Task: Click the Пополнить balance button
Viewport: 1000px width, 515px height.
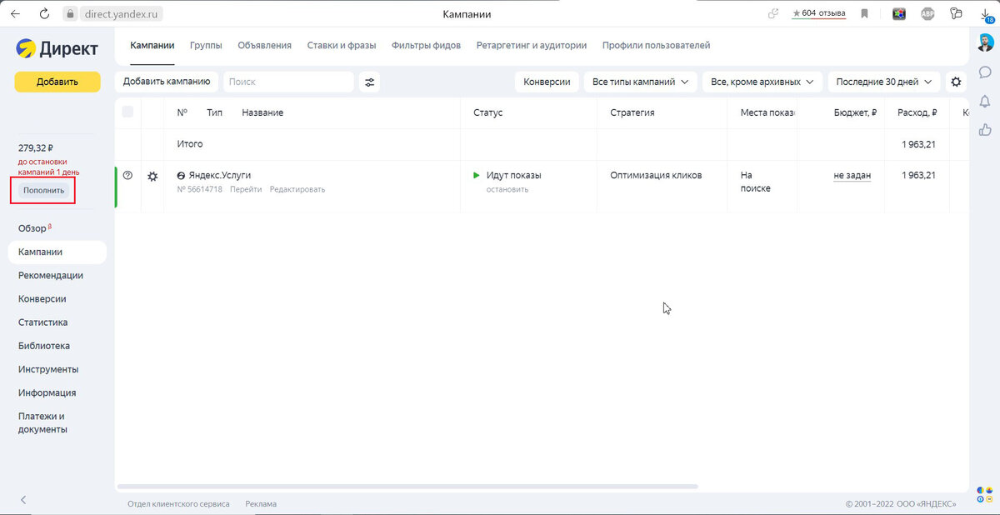Action: (x=43, y=190)
